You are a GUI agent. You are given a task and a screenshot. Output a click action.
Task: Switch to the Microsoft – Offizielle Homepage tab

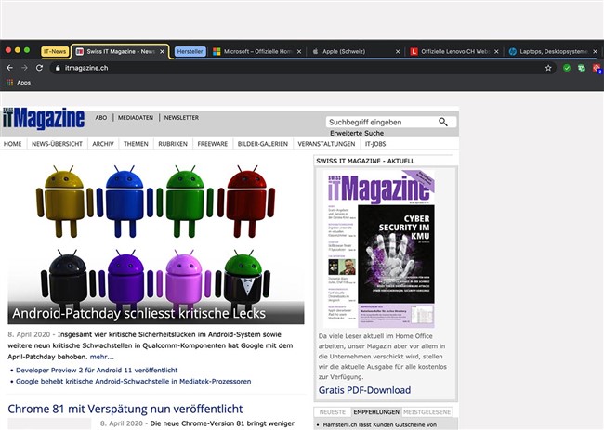point(257,51)
